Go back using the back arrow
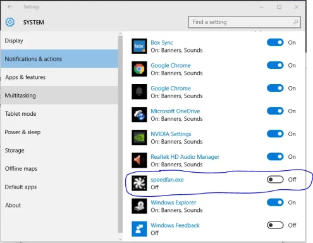Viewport: 313px width, 243px height. click(x=9, y=7)
